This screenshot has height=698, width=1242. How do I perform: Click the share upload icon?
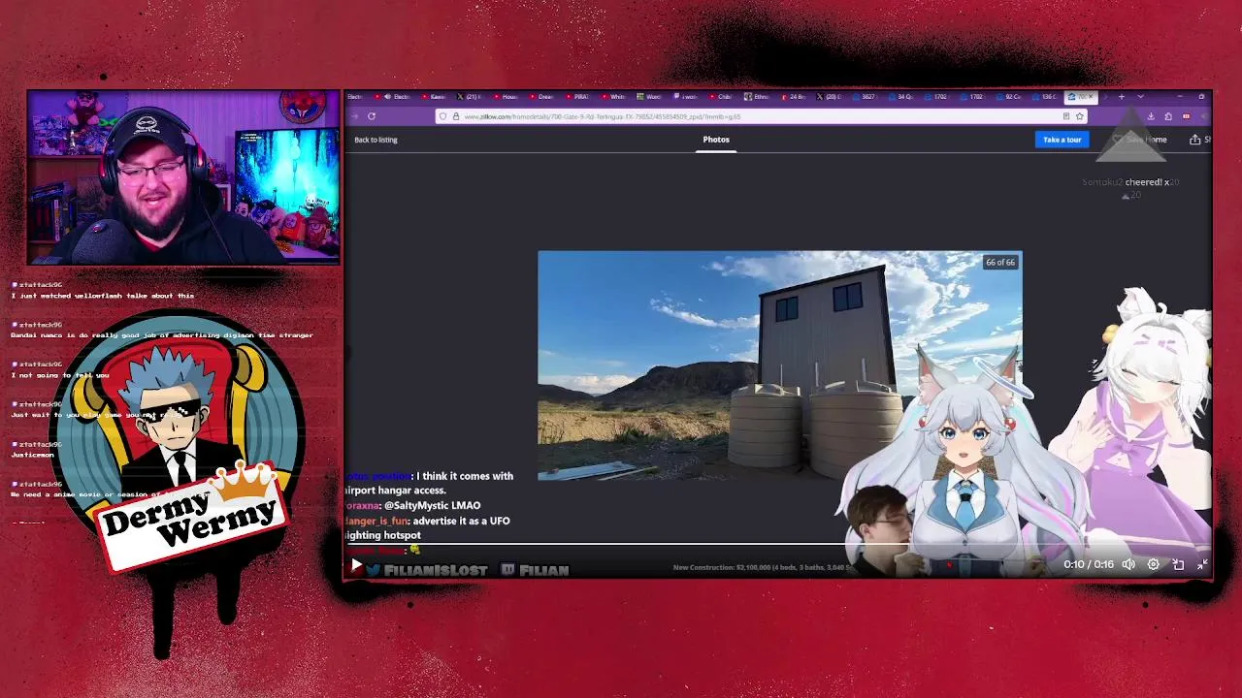(1195, 140)
